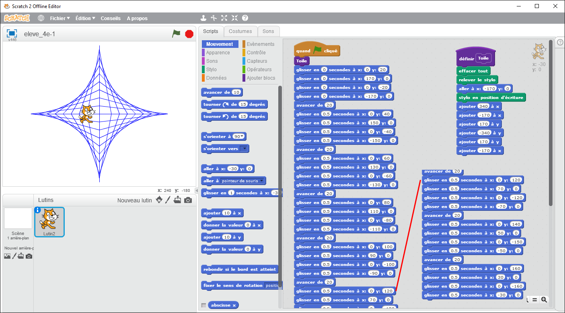565x313 pixels.
Task: Click the Shrink sprite tool icon
Action: coord(234,18)
